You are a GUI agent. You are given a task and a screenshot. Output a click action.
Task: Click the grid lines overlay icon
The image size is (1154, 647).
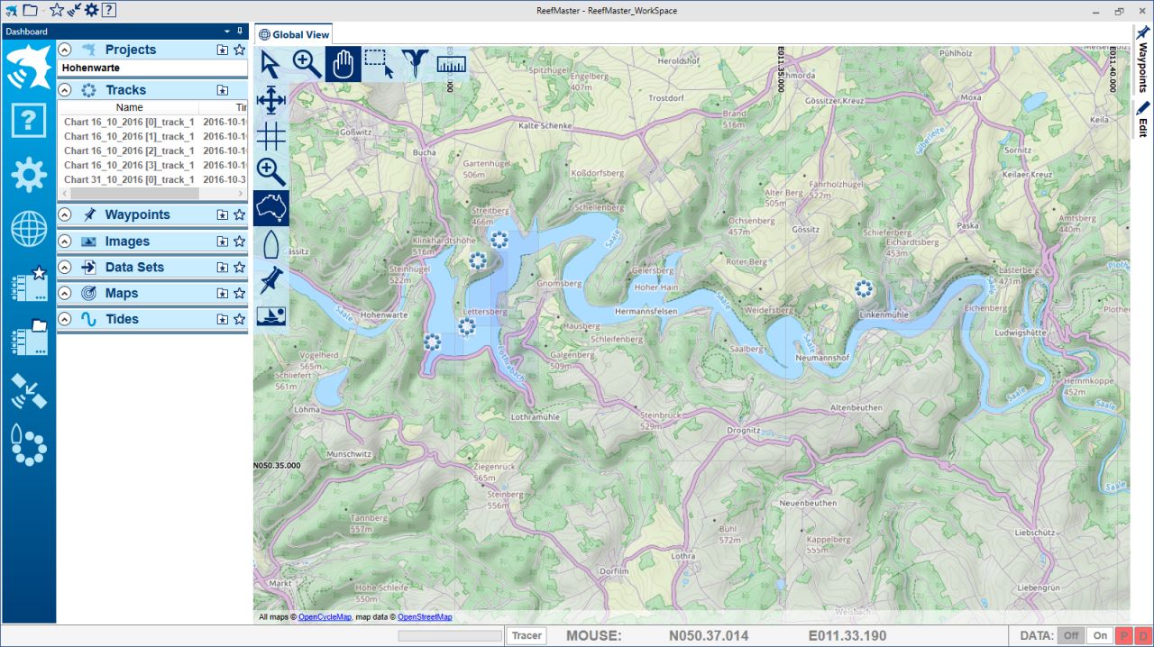pos(270,136)
